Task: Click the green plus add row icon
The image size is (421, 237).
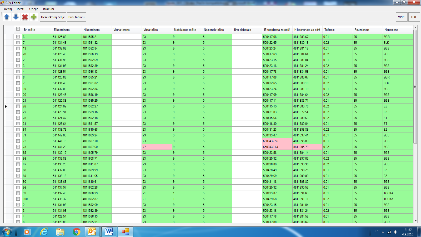Action: [x=33, y=17]
